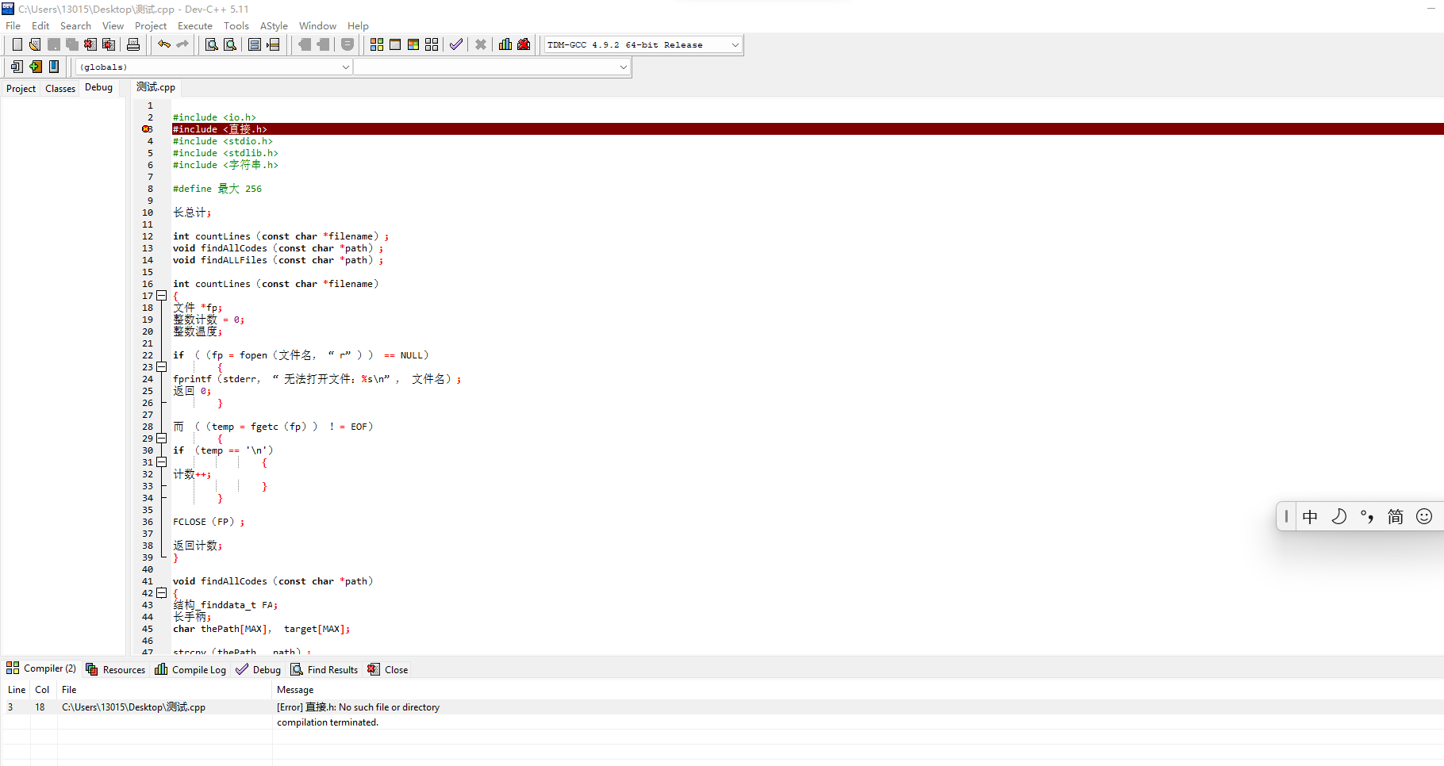The image size is (1444, 766).
Task: Expand the (globals) scope dropdown
Action: 345,67
